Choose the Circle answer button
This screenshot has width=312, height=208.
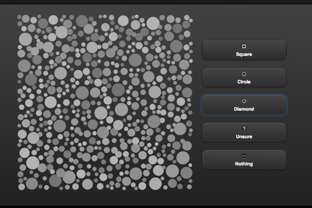244,78
